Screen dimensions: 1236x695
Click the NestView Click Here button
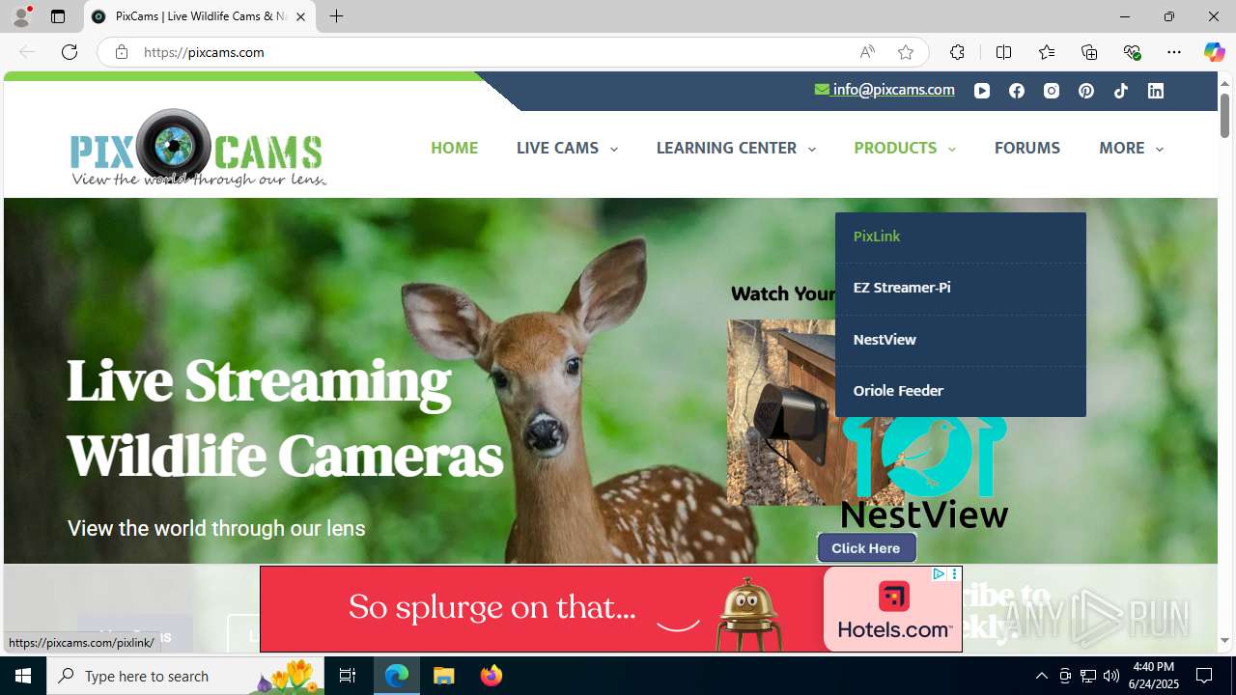tap(866, 547)
